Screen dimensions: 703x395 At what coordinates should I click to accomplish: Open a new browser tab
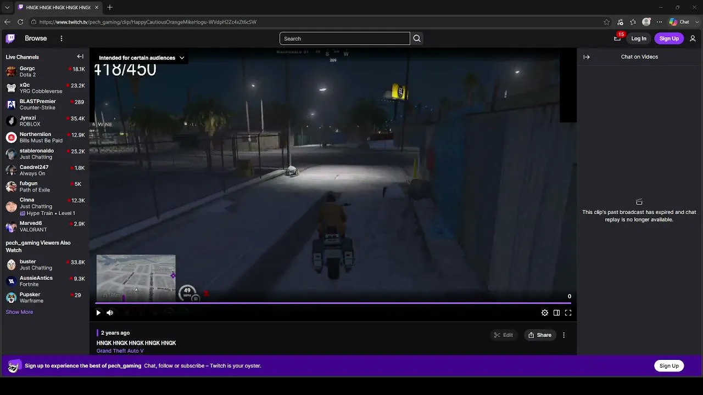(x=110, y=7)
